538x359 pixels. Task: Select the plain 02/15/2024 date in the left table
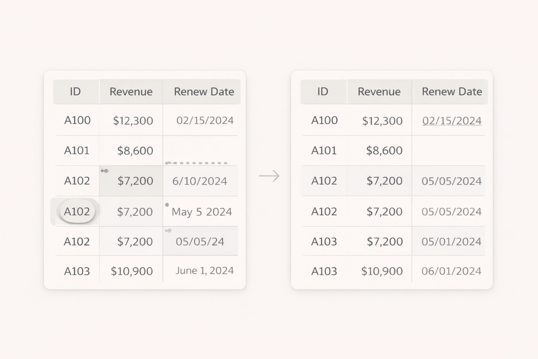[205, 121]
